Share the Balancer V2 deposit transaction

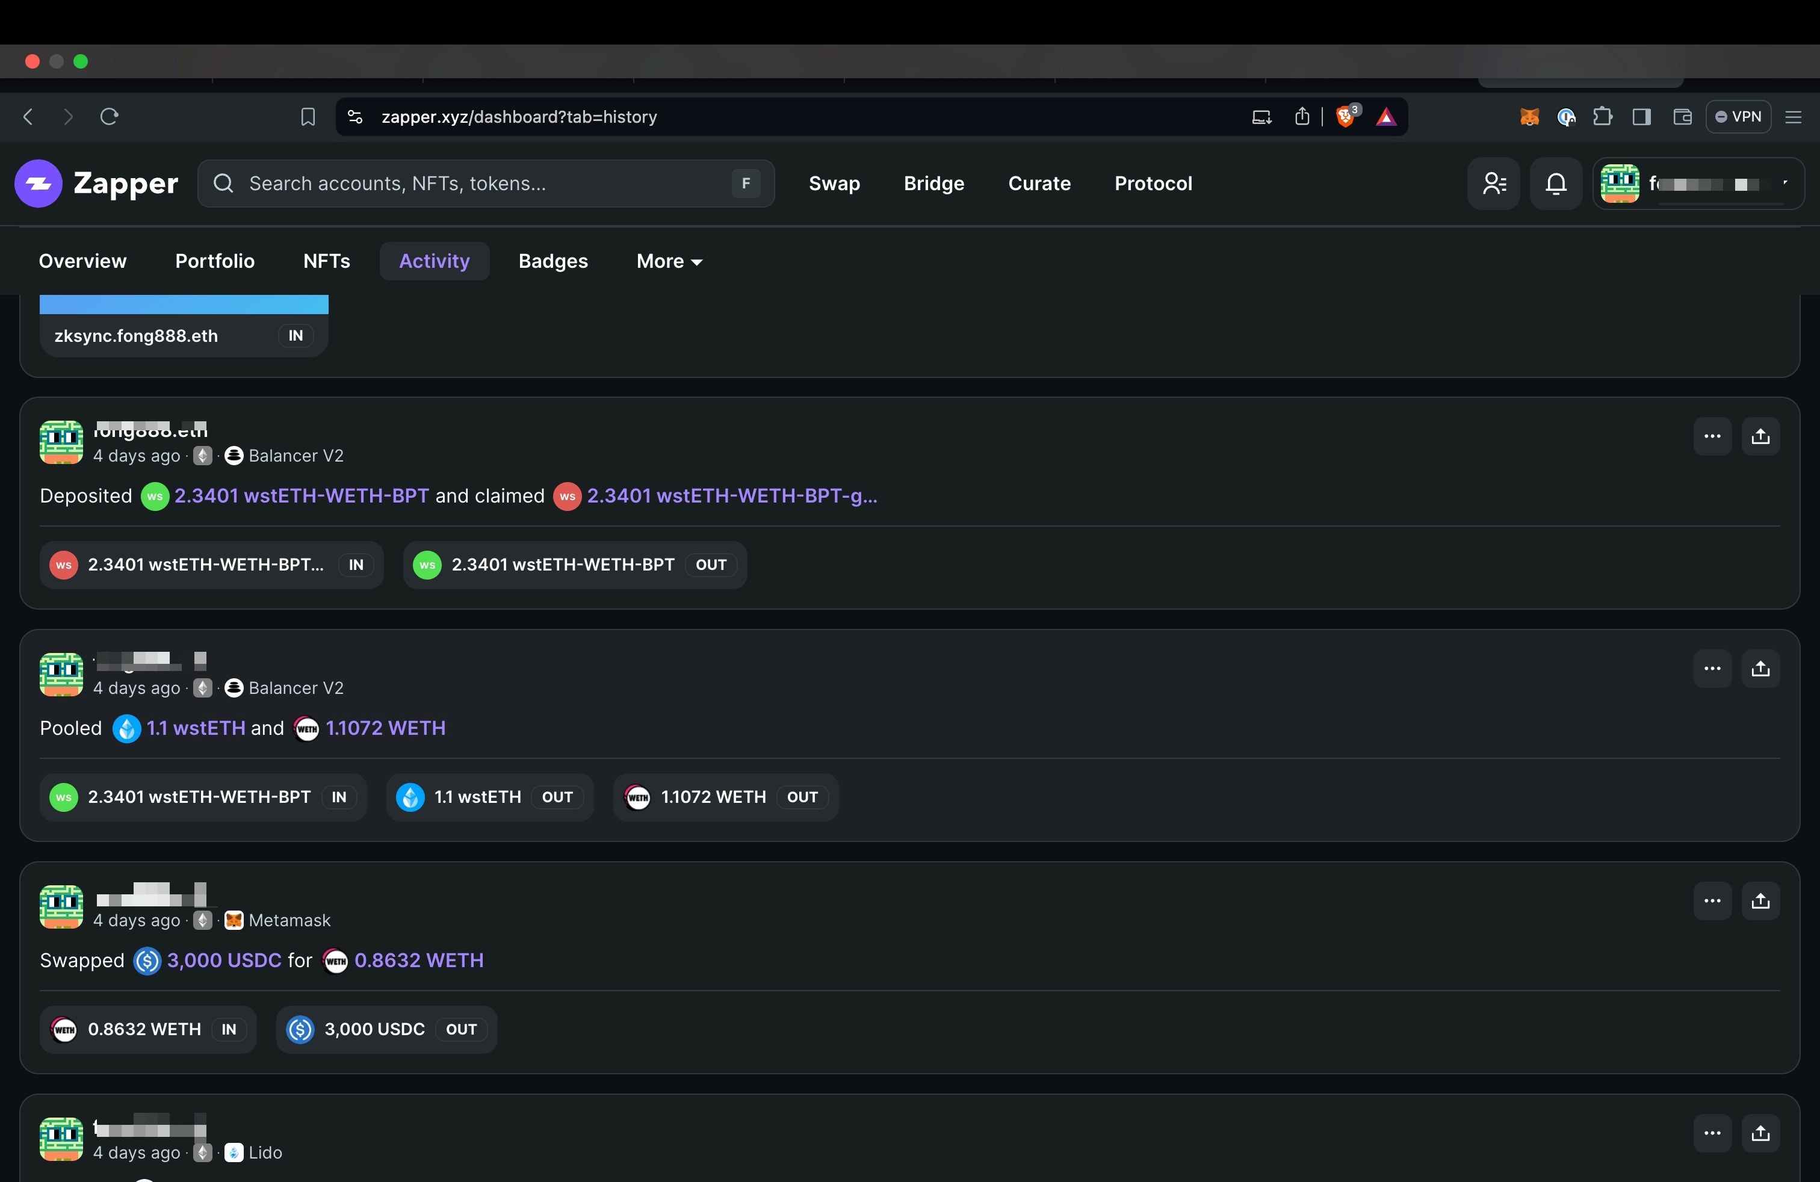pos(1760,436)
